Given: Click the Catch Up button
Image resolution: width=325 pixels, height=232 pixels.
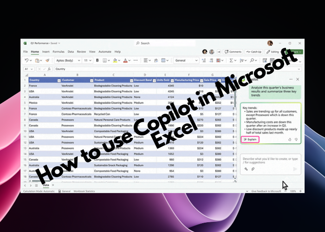Looking at the screenshot, I should 254,52.
